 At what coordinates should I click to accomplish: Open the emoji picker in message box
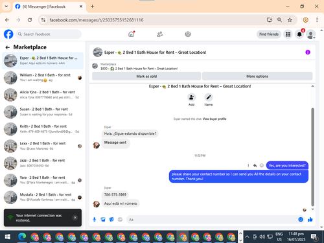(x=301, y=220)
